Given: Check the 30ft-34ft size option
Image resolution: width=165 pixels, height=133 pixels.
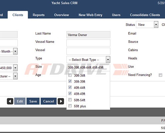Looking at the screenshot, I should coord(70,75).
